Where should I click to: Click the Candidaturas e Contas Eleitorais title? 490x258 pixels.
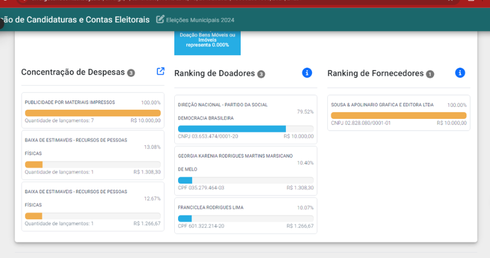[75, 20]
